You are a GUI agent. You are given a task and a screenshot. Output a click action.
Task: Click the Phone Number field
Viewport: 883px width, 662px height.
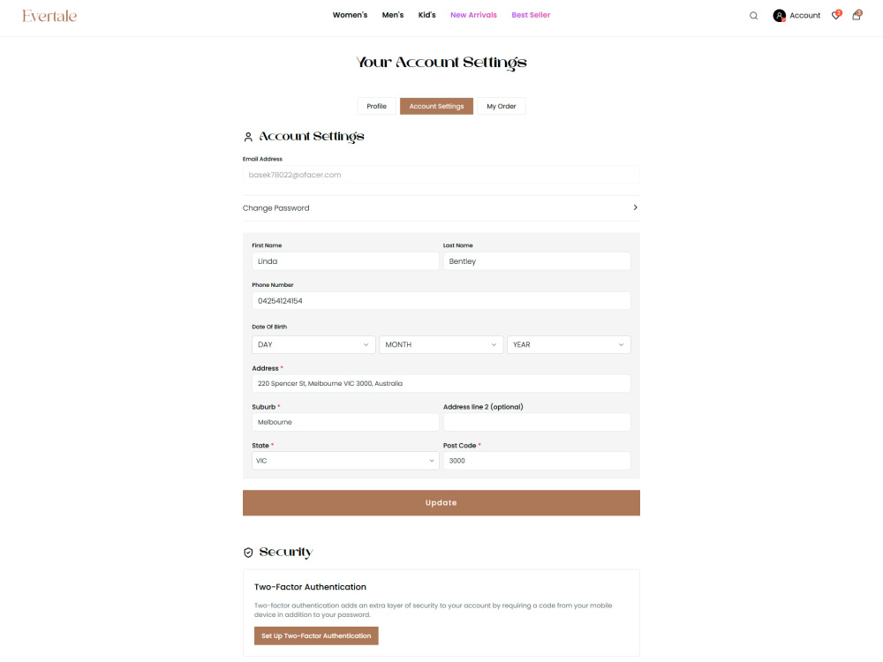441,301
